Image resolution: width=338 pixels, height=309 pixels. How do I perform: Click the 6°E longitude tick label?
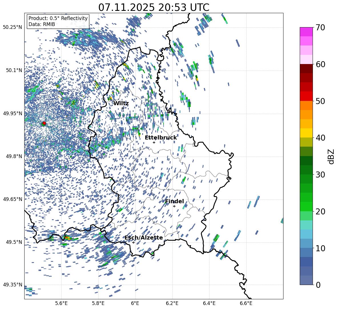(x=135, y=303)
